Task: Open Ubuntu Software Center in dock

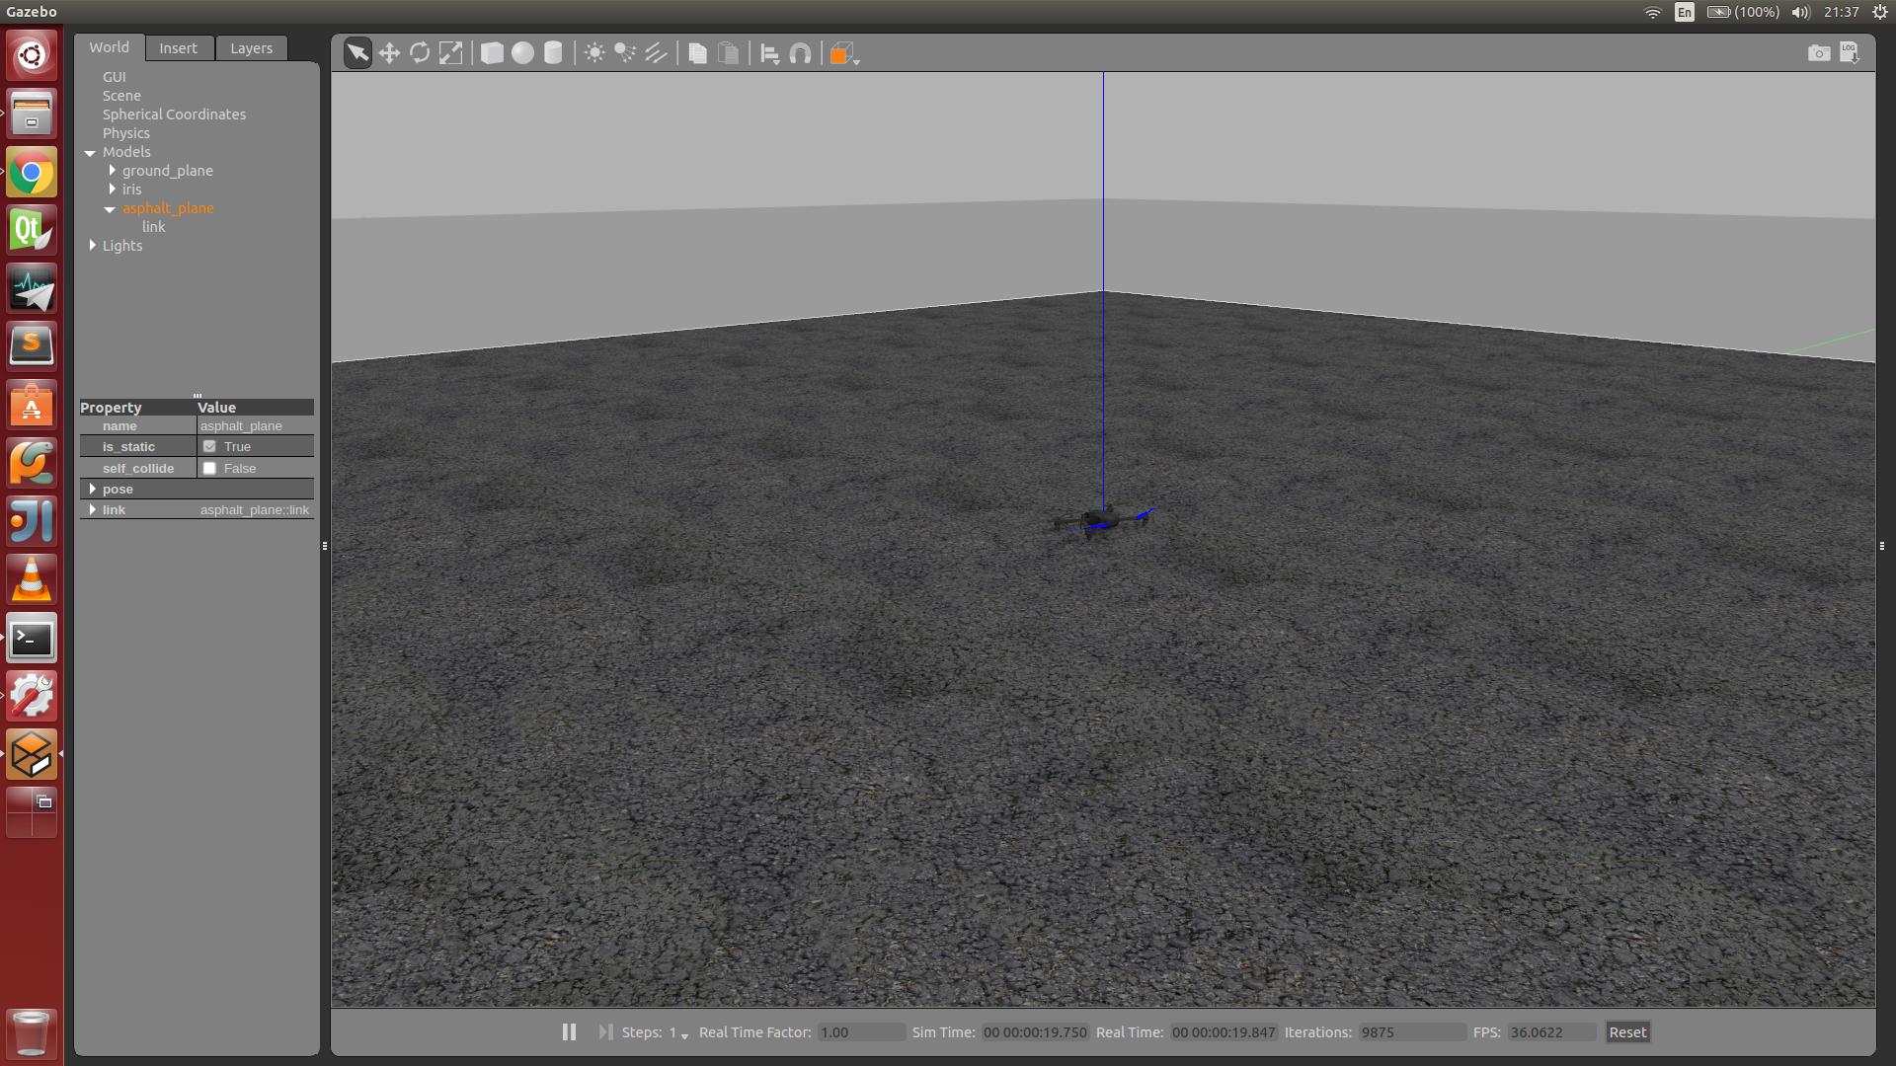Action: coord(32,406)
